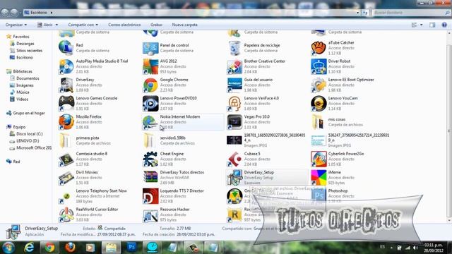Select the Google Chrome shortcut icon
Image resolution: width=452 pixels, height=254 pixels.
coord(150,85)
